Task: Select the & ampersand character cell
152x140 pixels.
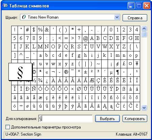Action: coord(47,30)
